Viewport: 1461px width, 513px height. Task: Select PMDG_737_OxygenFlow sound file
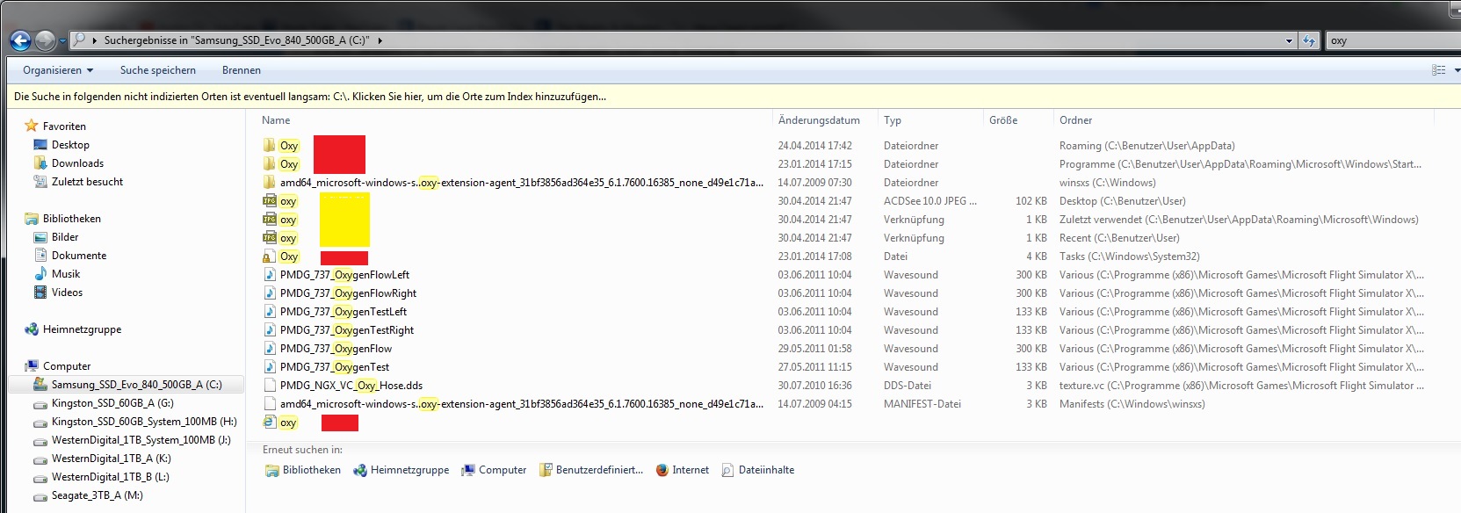(x=336, y=349)
